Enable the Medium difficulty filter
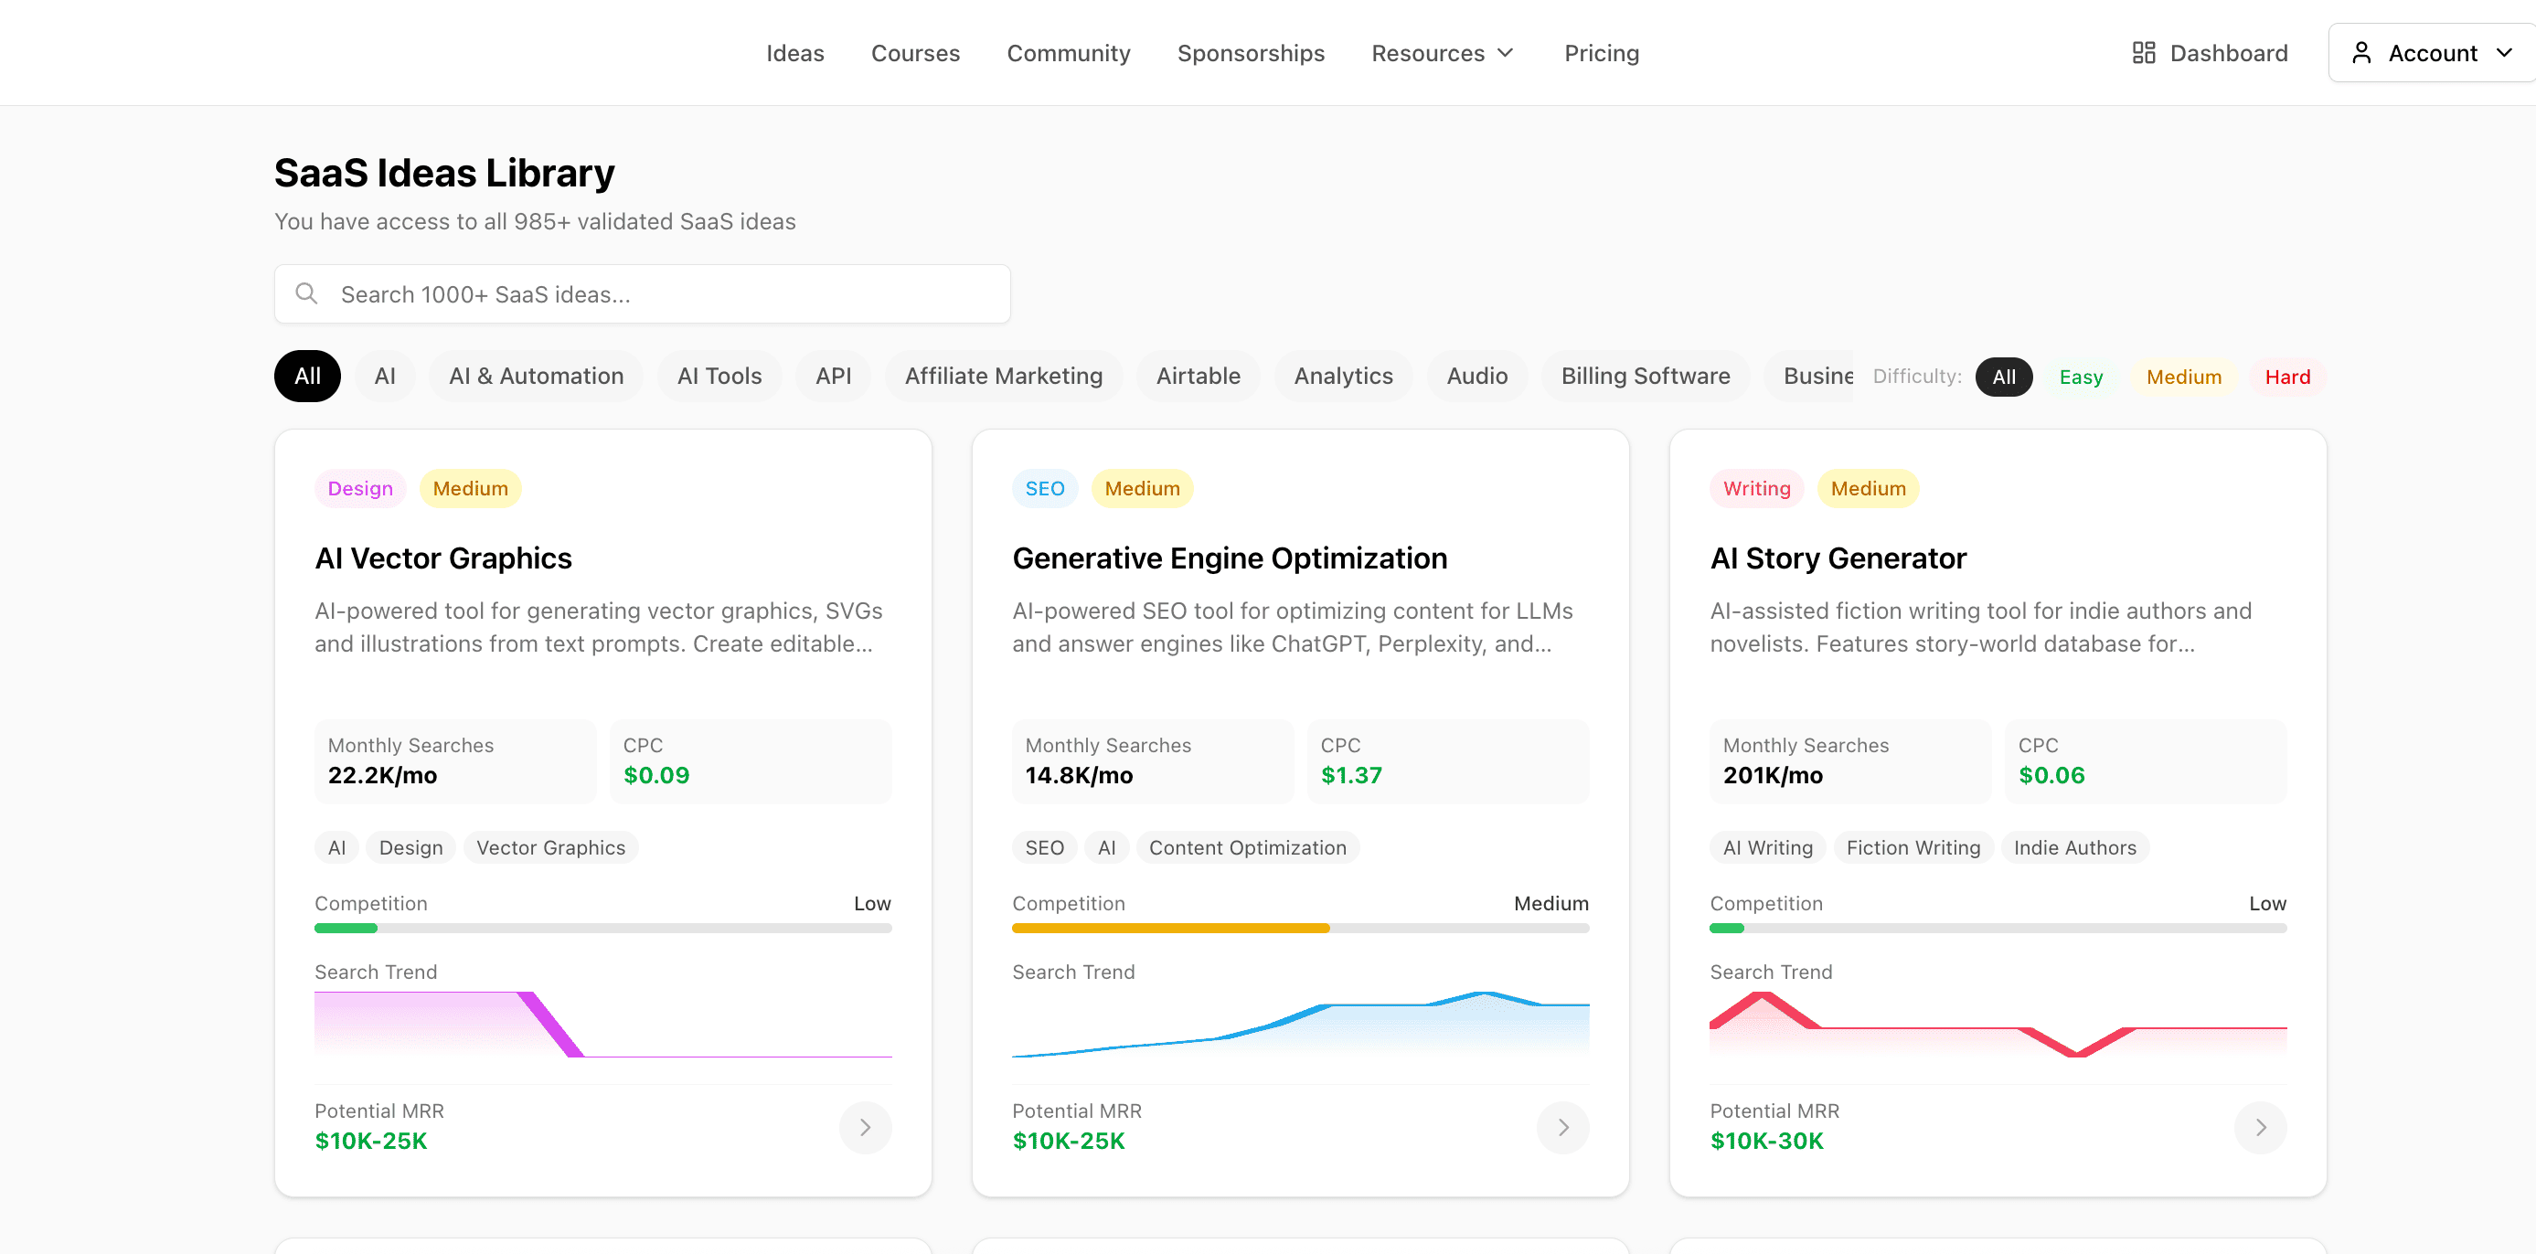This screenshot has width=2536, height=1254. 2183,376
